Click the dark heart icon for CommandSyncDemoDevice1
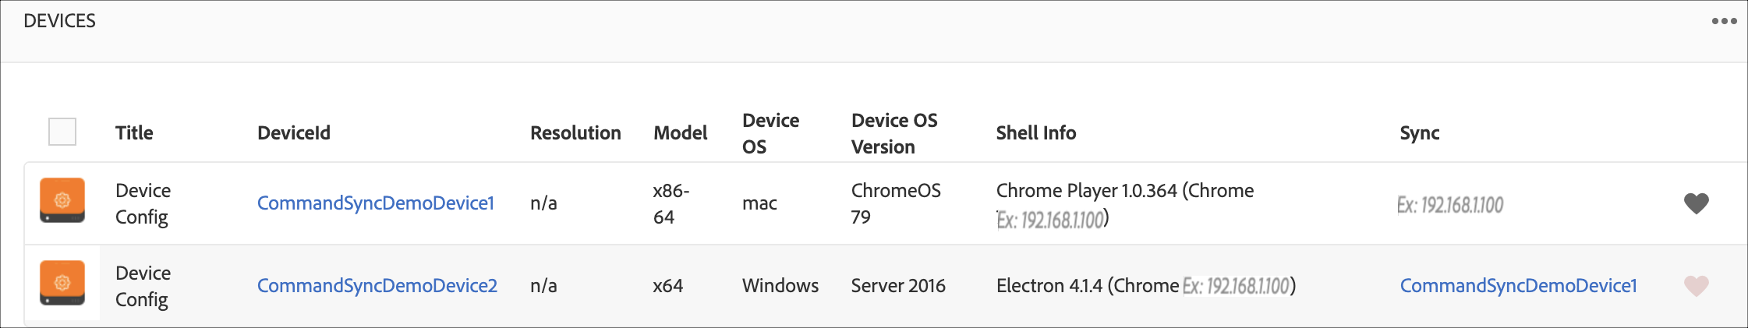The width and height of the screenshot is (1748, 328). (x=1696, y=203)
